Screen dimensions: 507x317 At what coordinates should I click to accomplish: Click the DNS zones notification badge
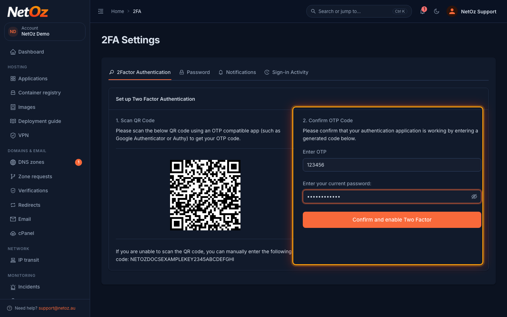(79, 162)
